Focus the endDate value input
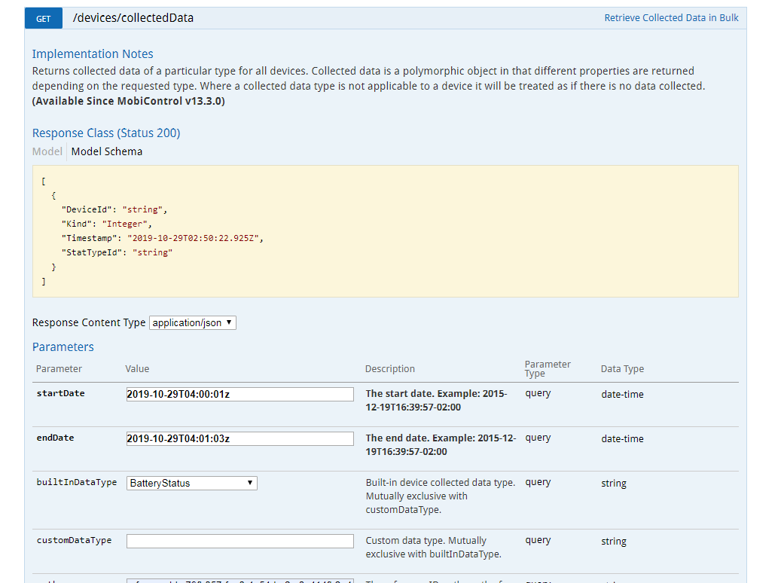 pos(239,438)
